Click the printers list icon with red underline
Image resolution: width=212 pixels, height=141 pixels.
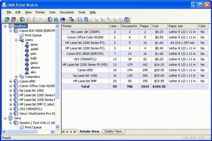pos(50,20)
